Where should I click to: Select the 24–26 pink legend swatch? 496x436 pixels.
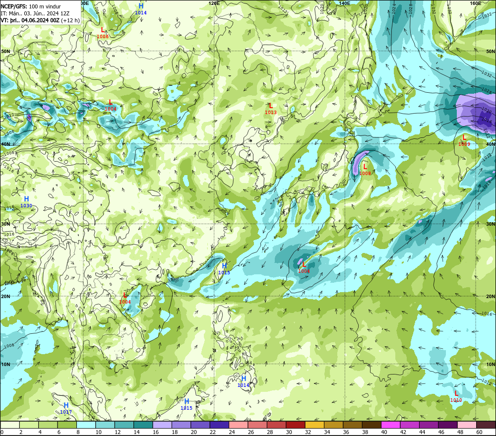point(238,425)
